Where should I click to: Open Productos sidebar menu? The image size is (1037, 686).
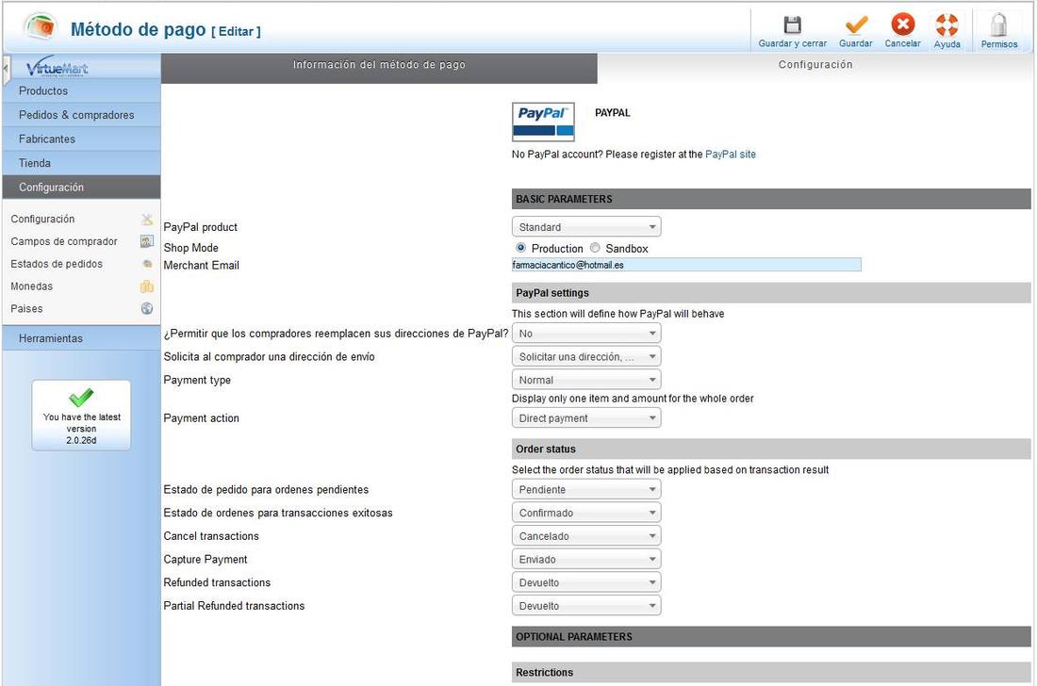tap(81, 91)
